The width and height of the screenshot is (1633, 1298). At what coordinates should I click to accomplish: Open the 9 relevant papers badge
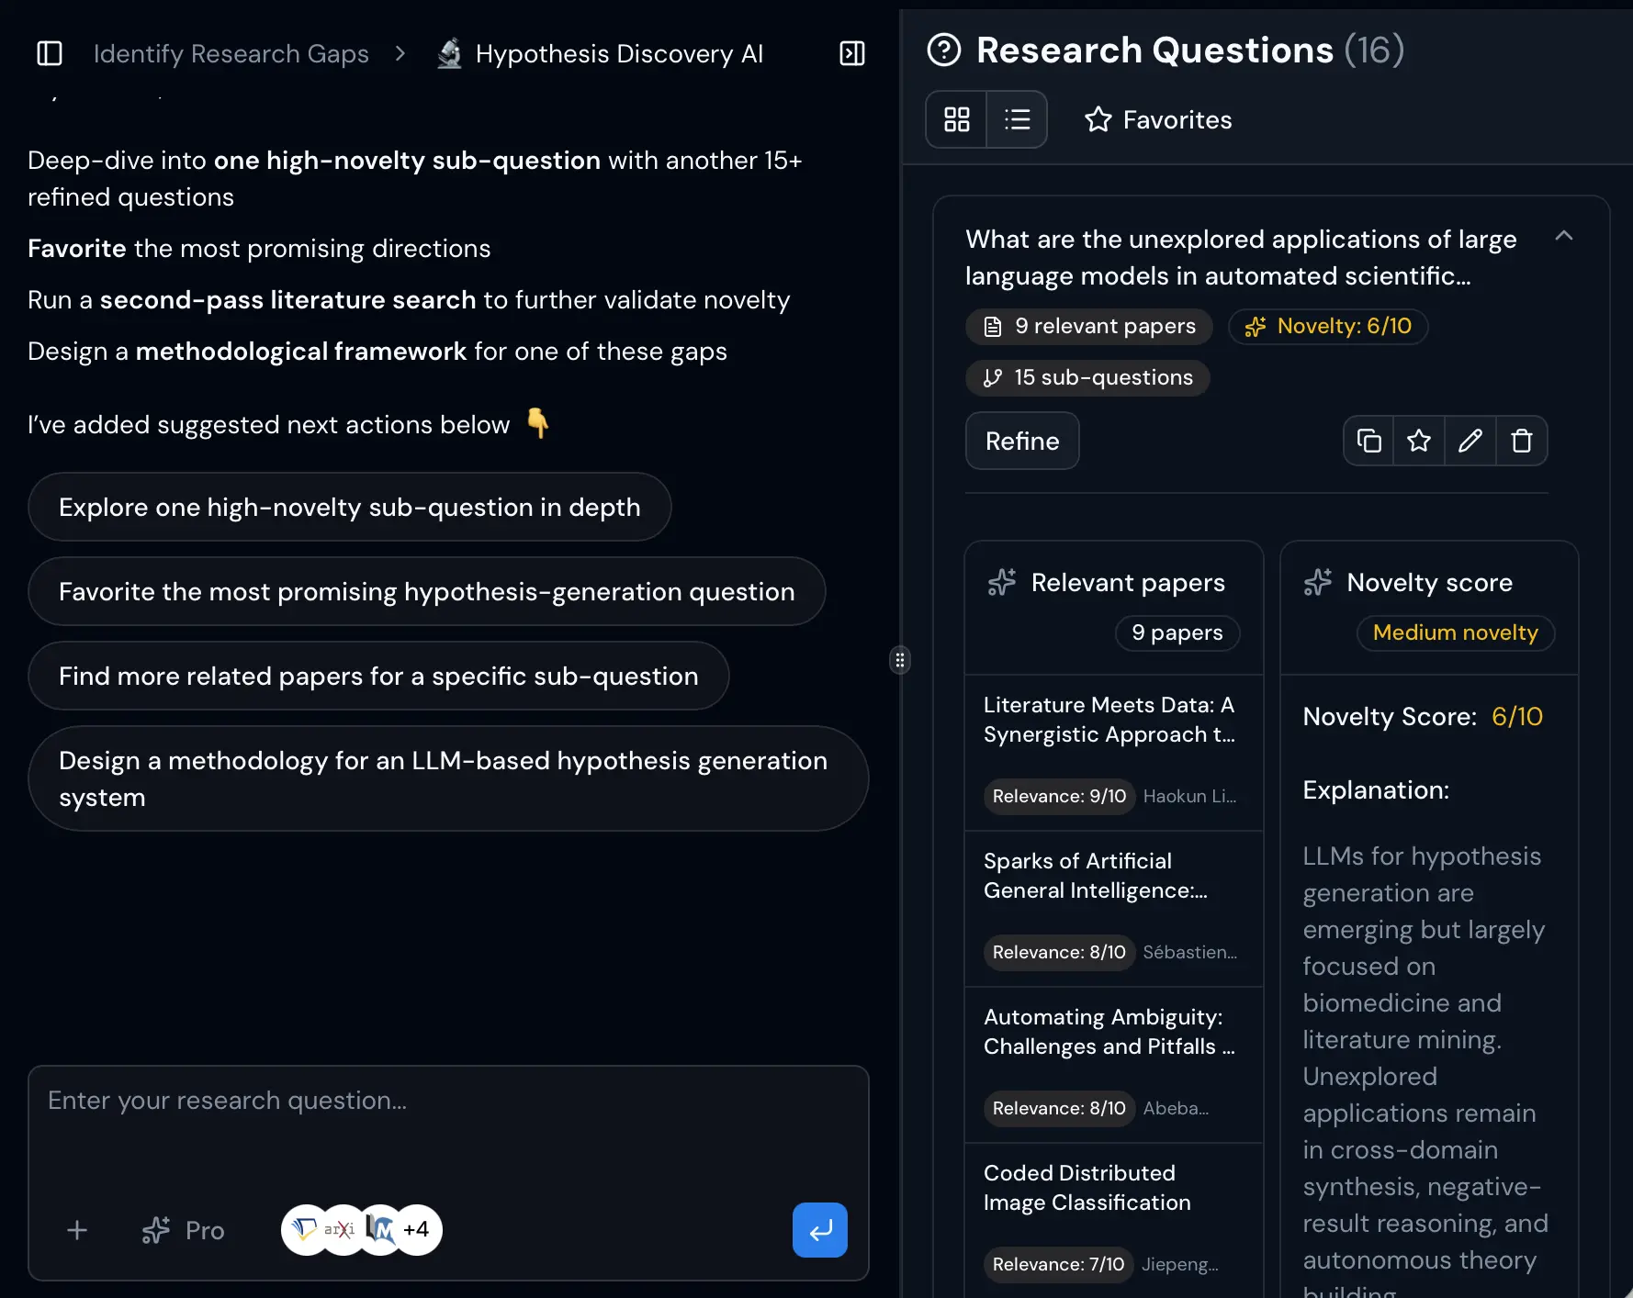click(x=1089, y=326)
